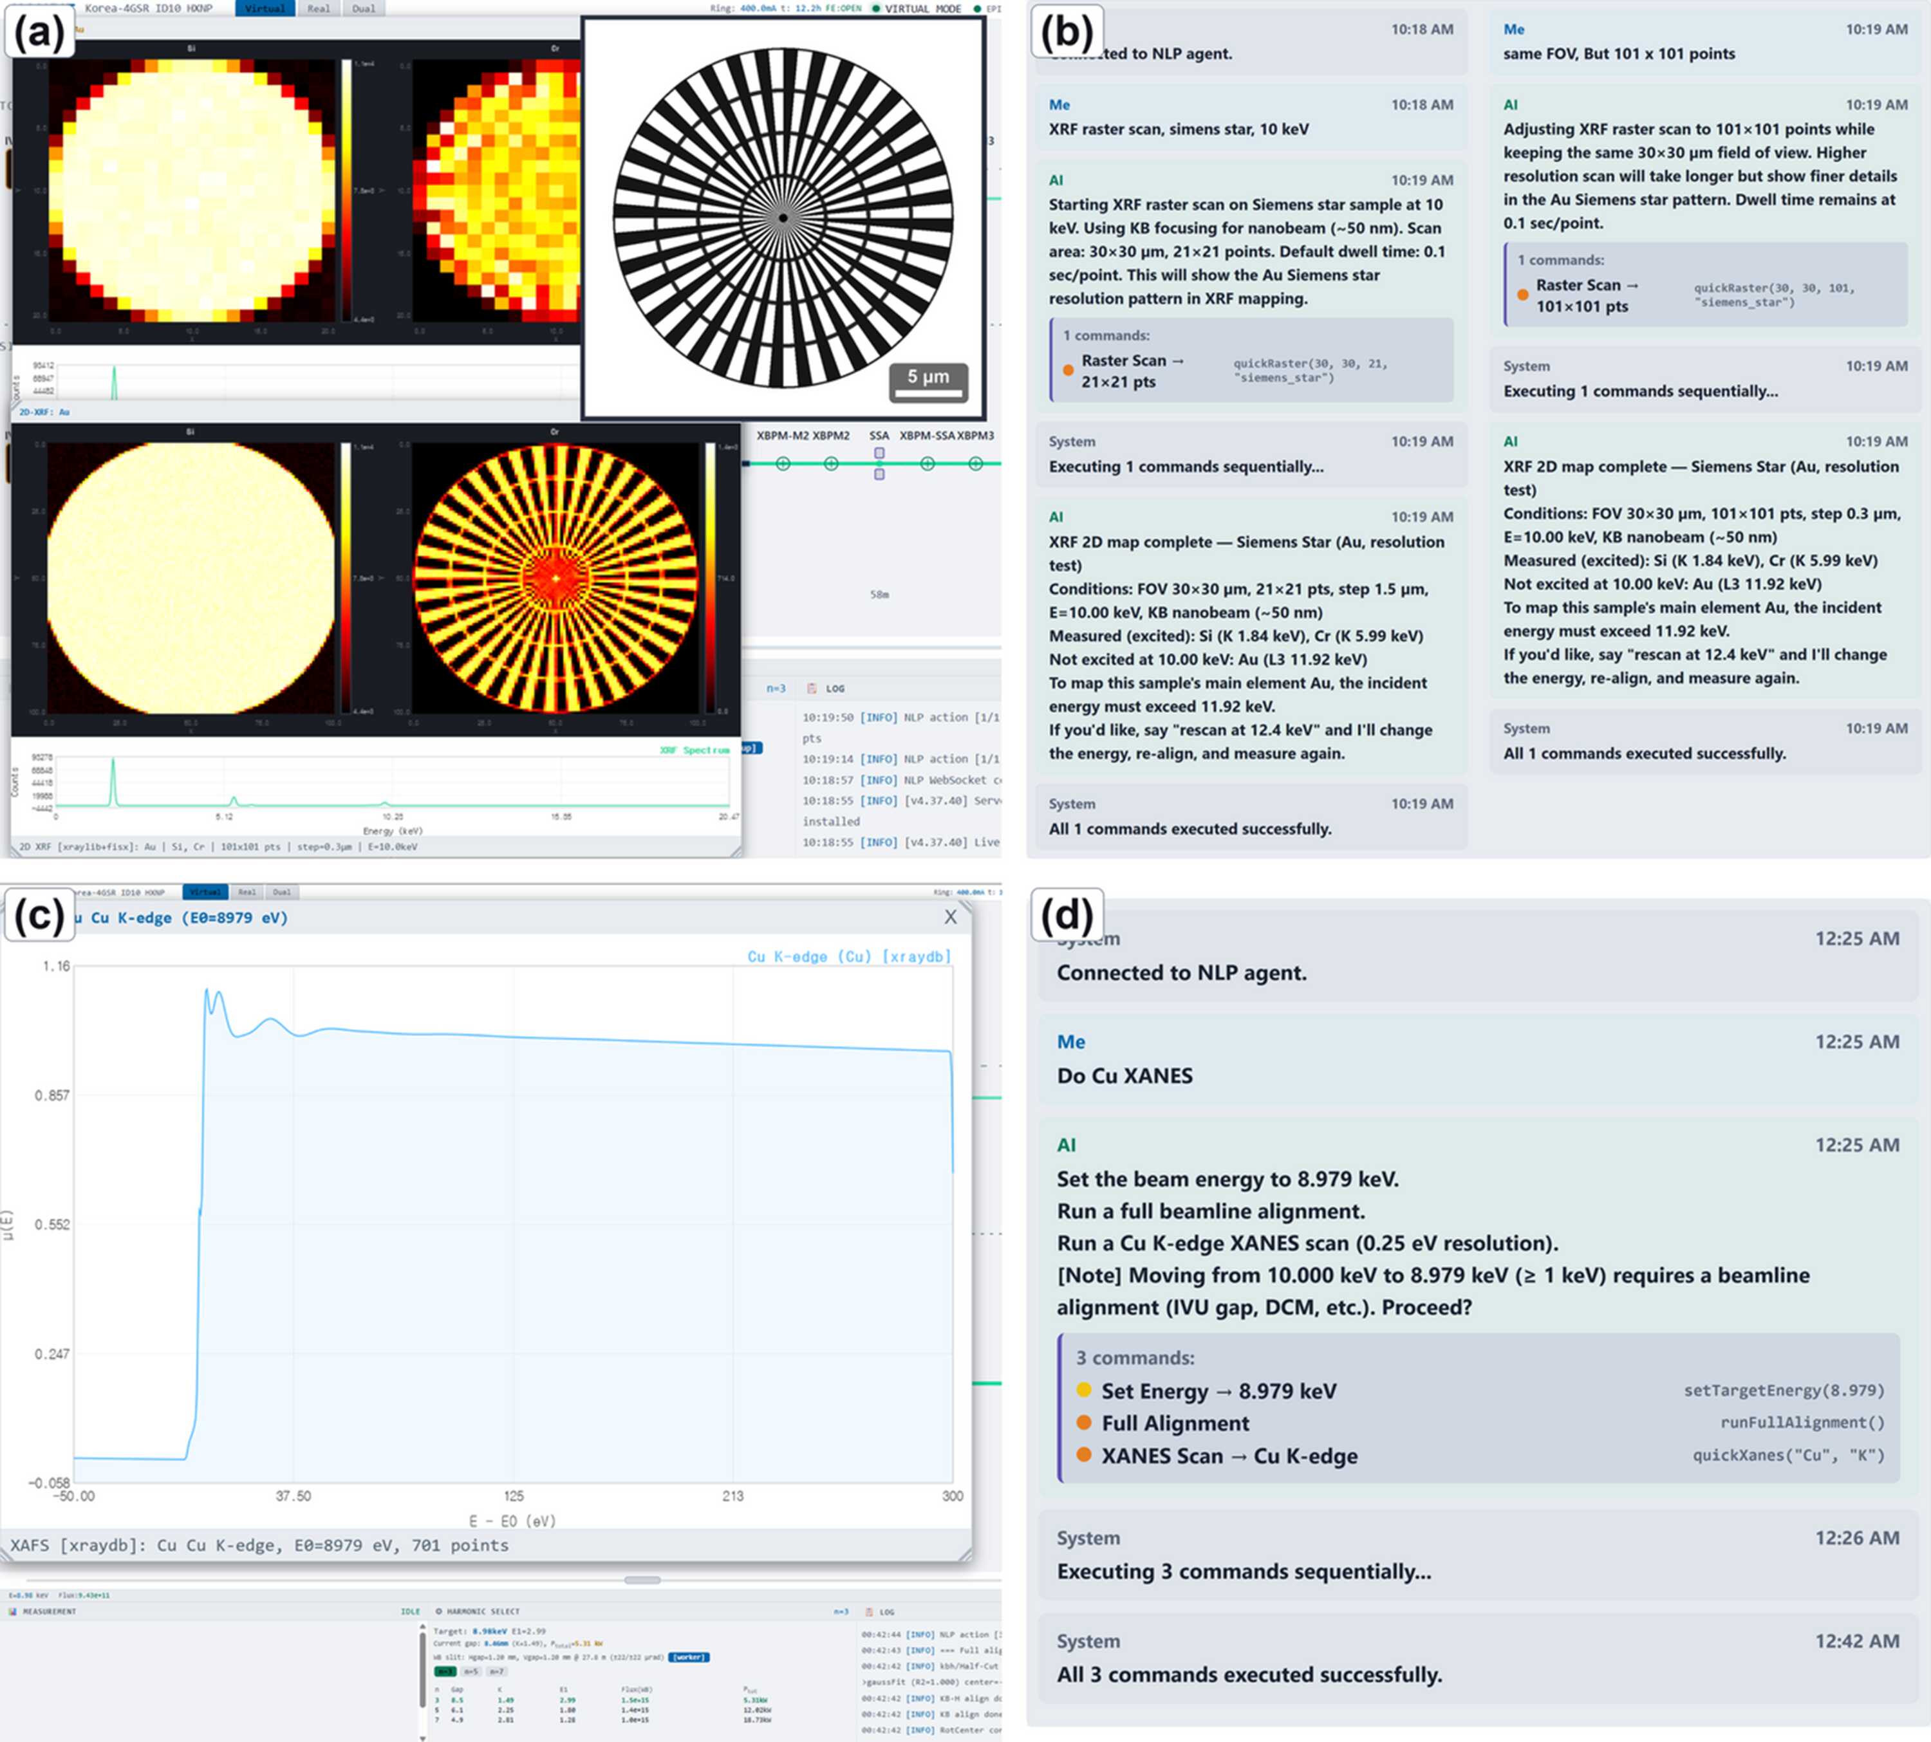The height and width of the screenshot is (1742, 1931).
Task: Select the n=3 harmonic button
Action: pyautogui.click(x=445, y=1671)
